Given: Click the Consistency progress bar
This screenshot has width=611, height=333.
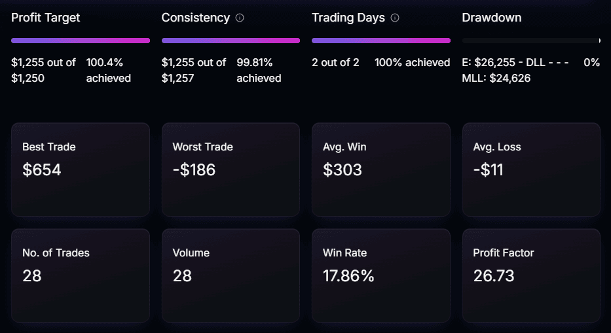Looking at the screenshot, I should 231,41.
